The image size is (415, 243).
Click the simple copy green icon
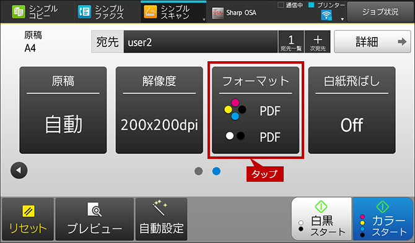(18, 12)
